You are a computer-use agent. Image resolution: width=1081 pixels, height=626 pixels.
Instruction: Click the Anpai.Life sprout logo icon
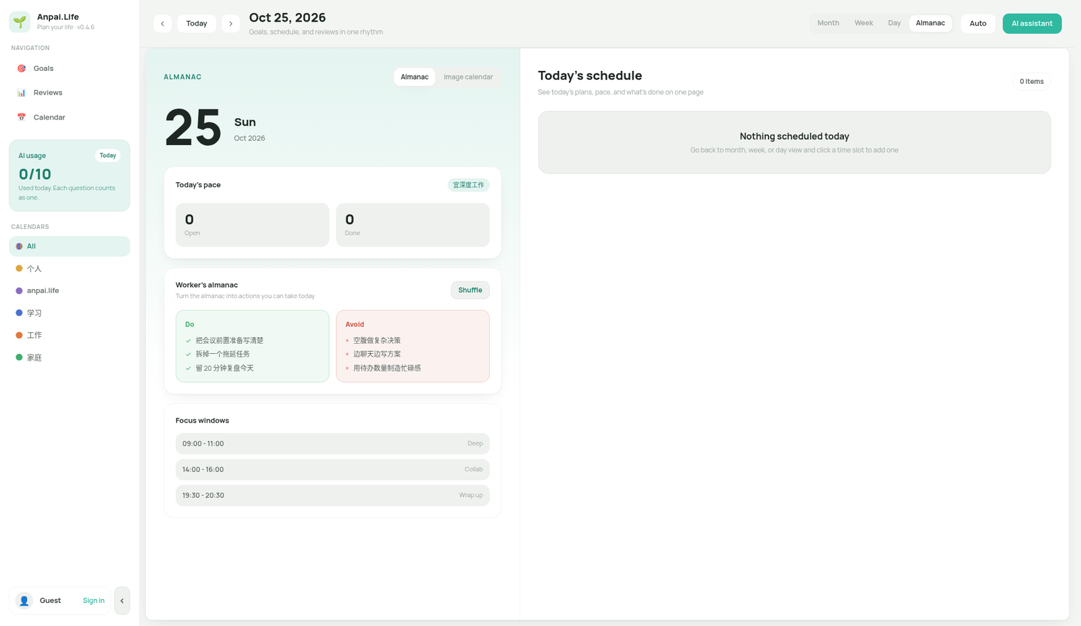(20, 22)
